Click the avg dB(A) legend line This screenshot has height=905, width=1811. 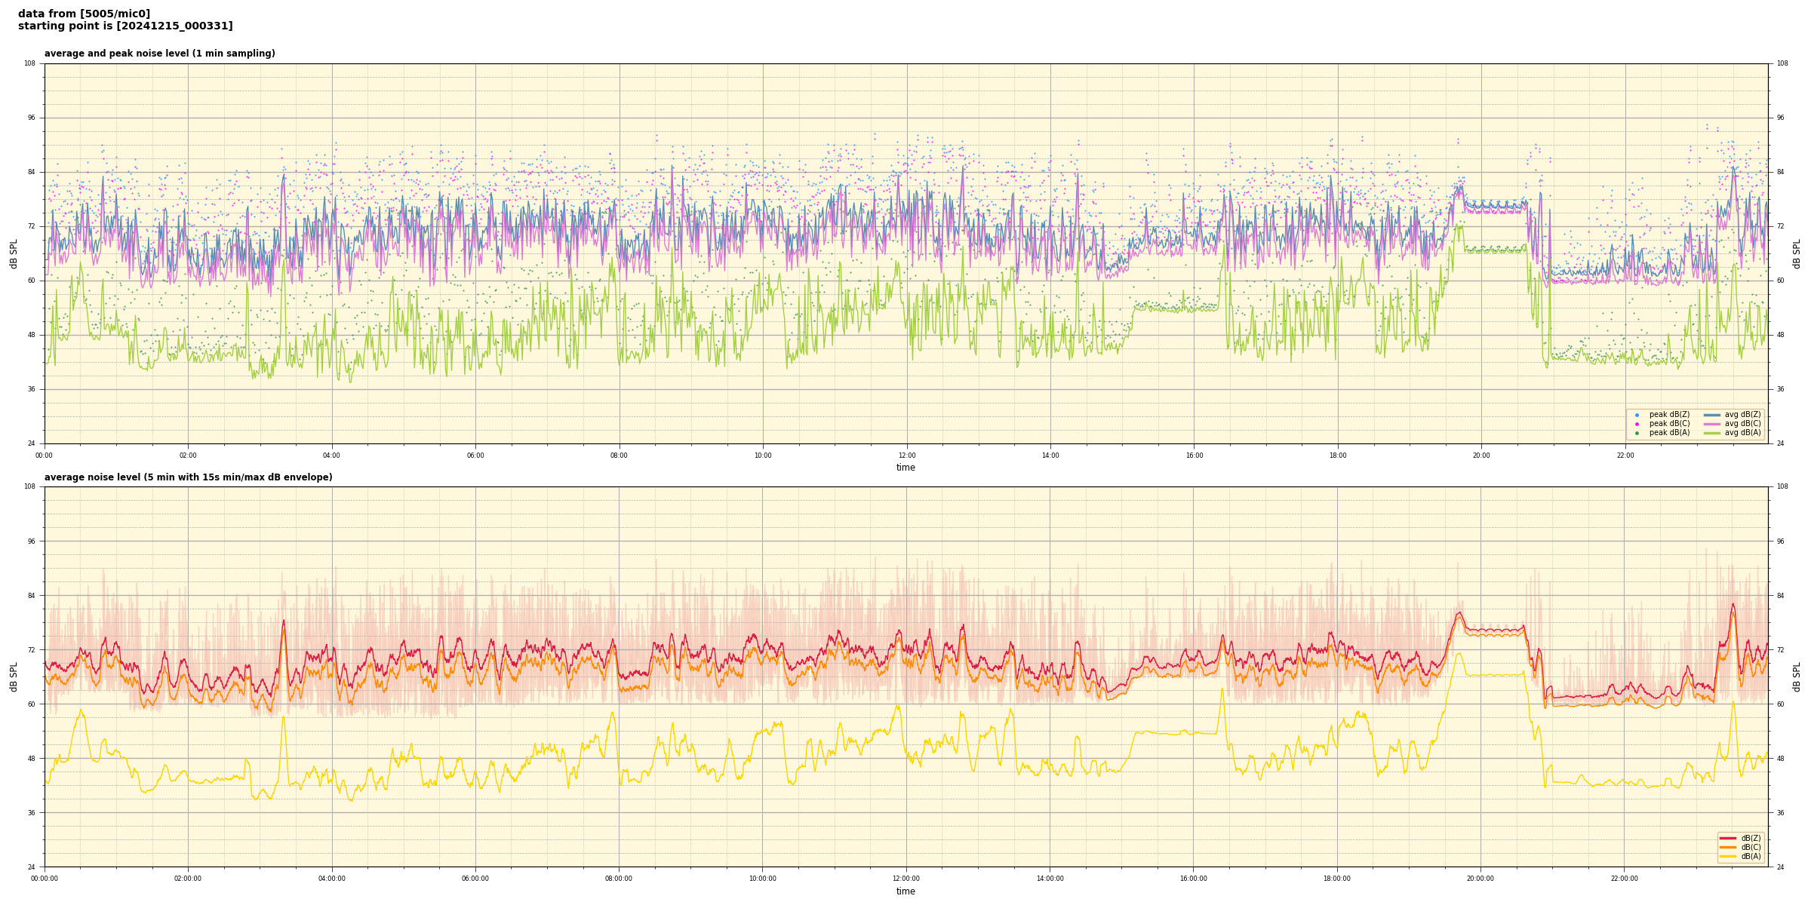1712,433
